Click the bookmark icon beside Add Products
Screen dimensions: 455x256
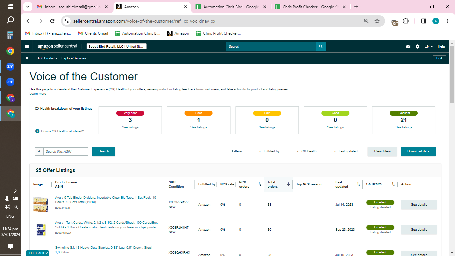click(x=27, y=58)
